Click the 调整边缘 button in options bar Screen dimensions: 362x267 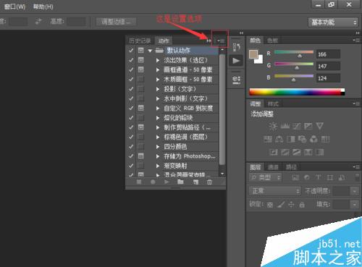[116, 22]
